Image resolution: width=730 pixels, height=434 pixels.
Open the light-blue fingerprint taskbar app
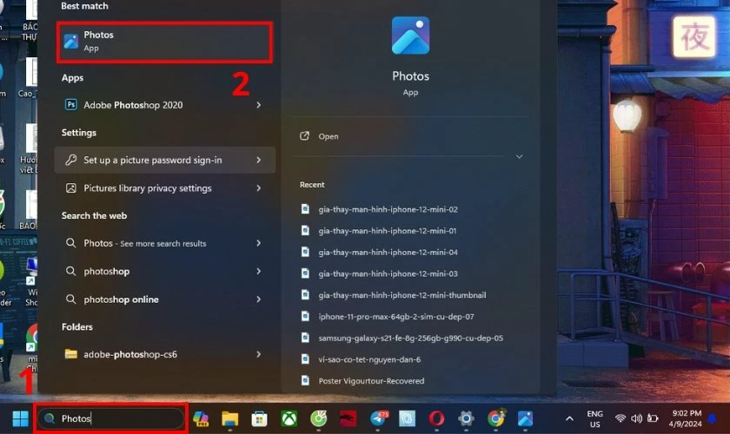click(x=407, y=418)
